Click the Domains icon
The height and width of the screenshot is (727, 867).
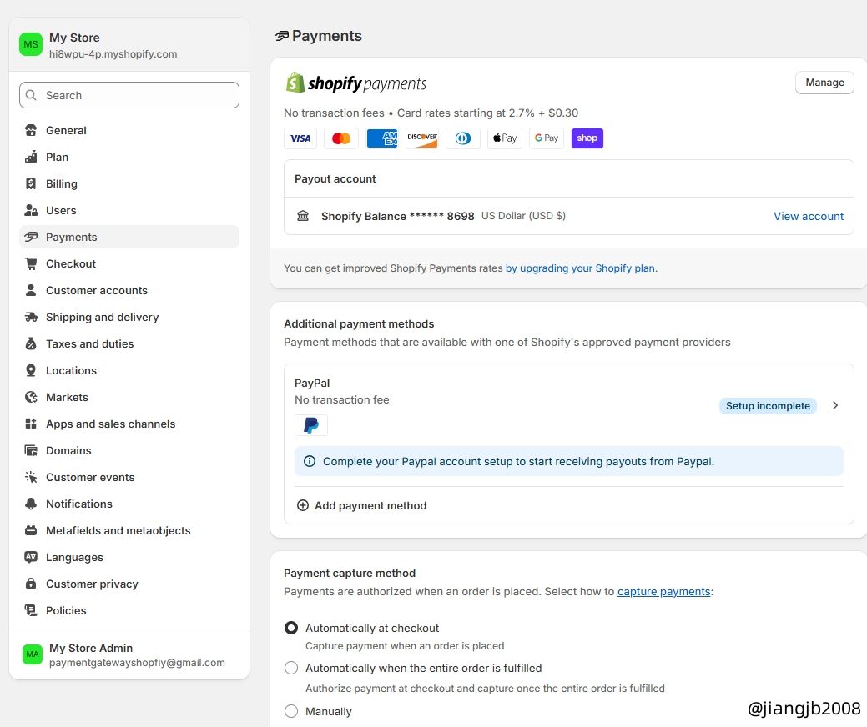coord(31,451)
